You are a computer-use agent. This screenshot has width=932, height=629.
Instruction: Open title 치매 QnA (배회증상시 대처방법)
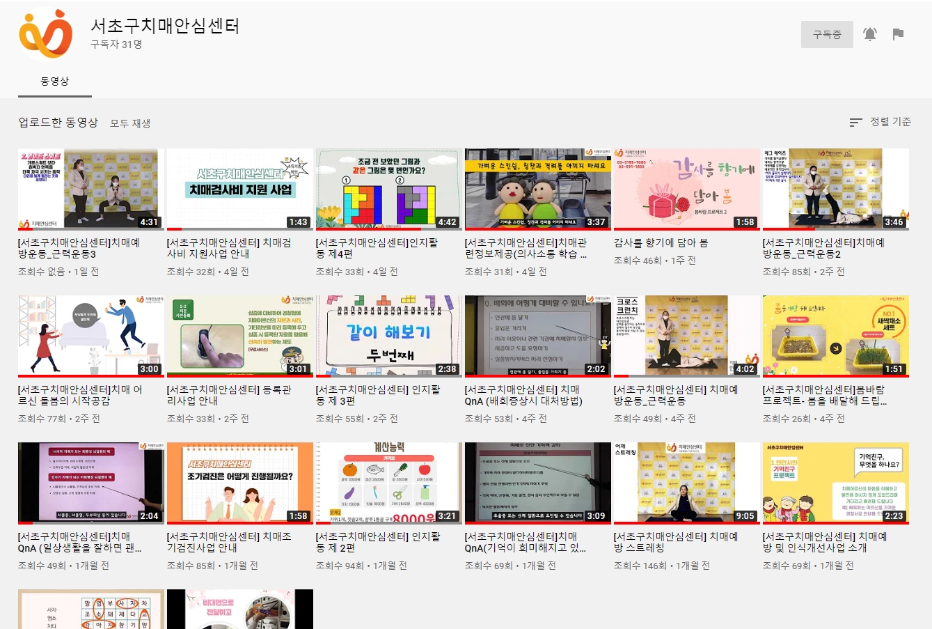pos(524,396)
